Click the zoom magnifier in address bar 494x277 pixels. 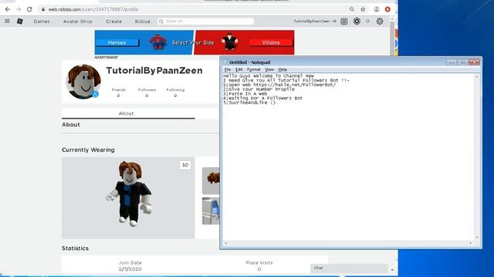point(352,9)
